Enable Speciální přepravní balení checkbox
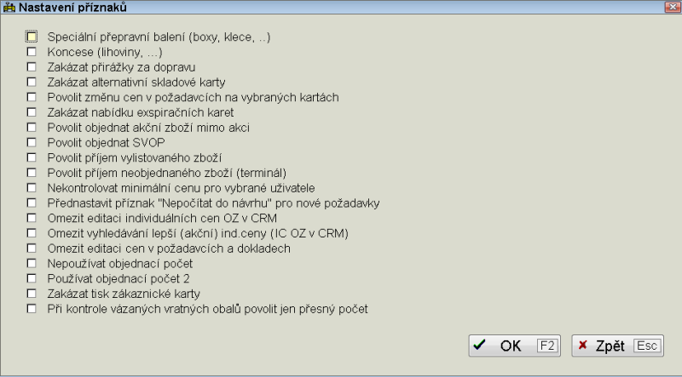Viewport: 682px width, 377px height. point(32,37)
